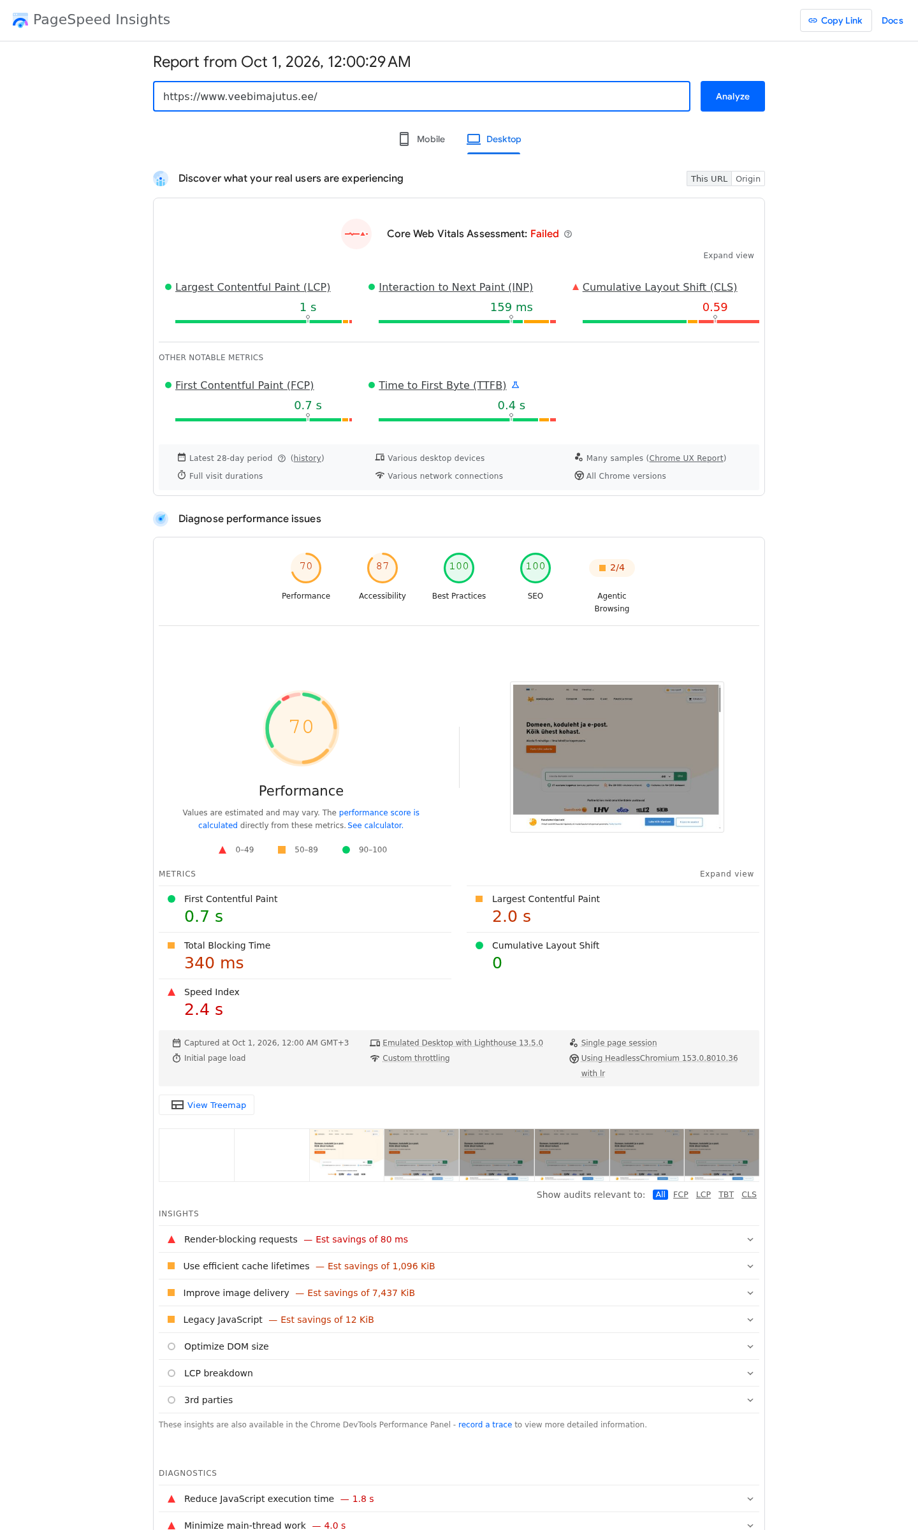Filter audits by All

click(660, 1195)
